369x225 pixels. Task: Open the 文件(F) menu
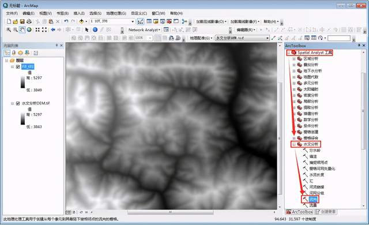coord(12,13)
